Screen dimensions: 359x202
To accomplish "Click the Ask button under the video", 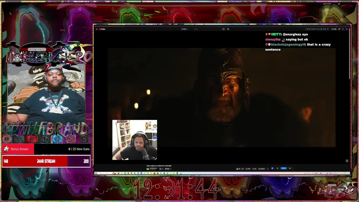I will [x=254, y=169].
